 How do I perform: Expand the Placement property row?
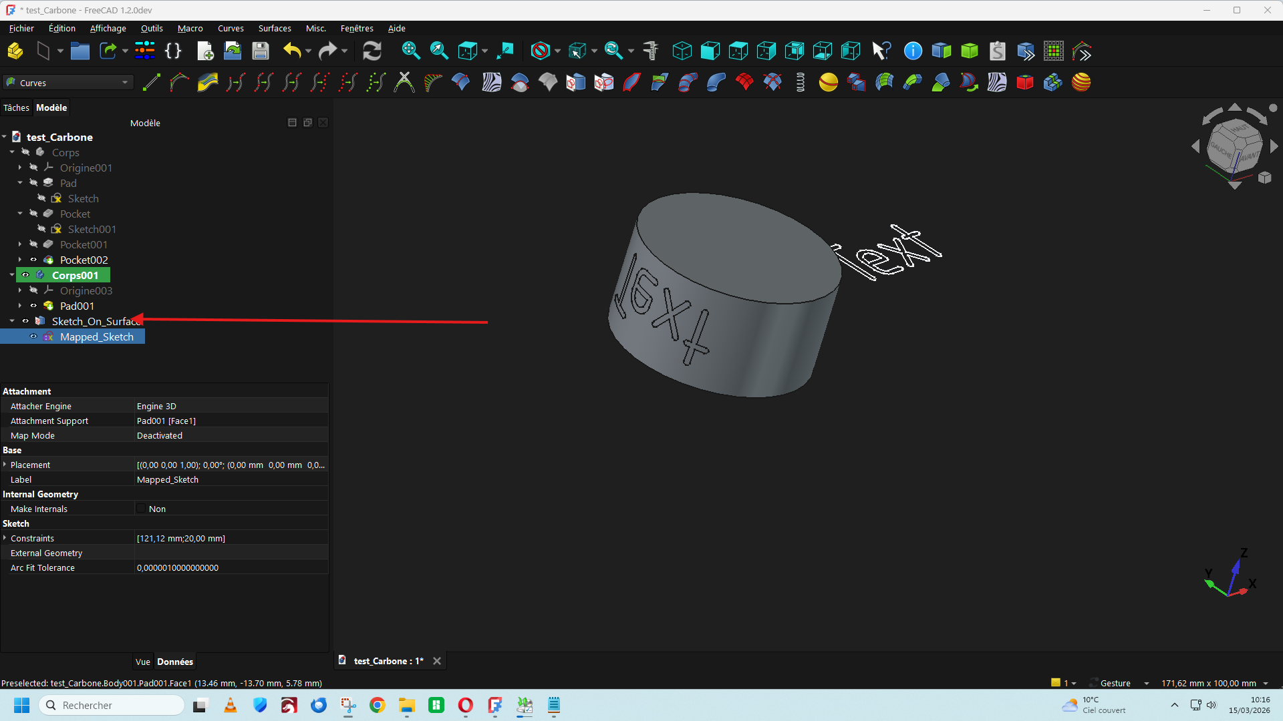pyautogui.click(x=5, y=465)
